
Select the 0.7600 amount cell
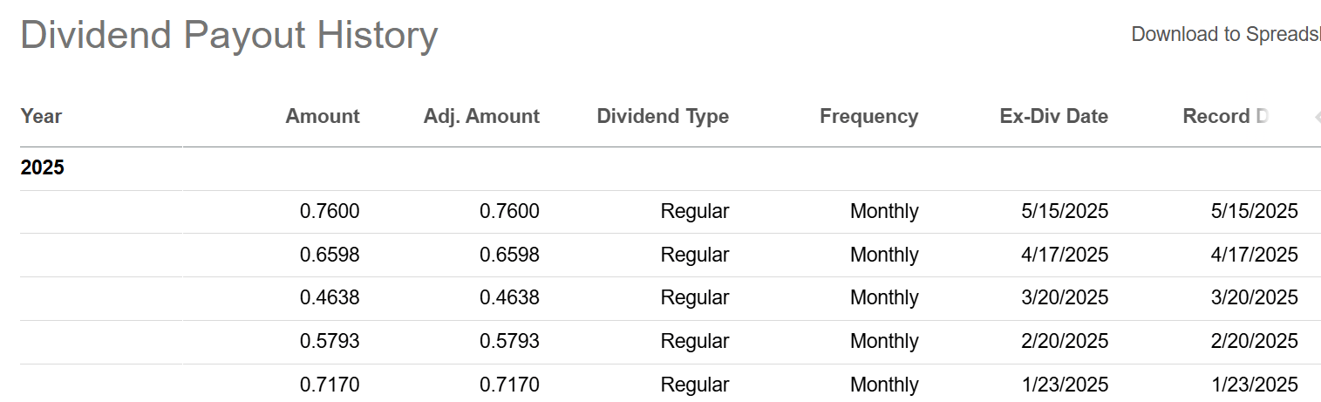point(330,211)
